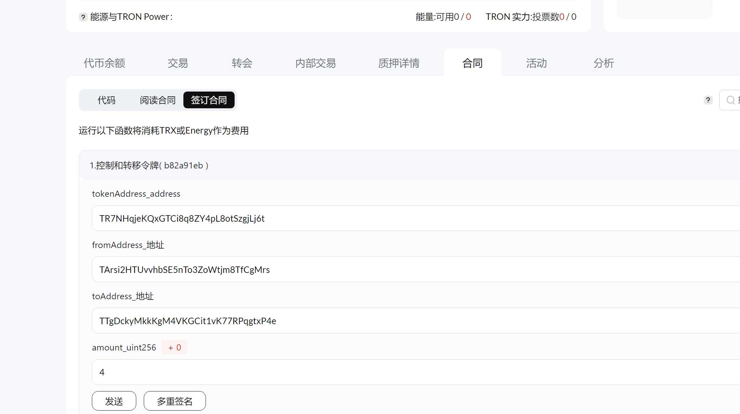Click the search magnifier icon
740x414 pixels.
tap(730, 100)
